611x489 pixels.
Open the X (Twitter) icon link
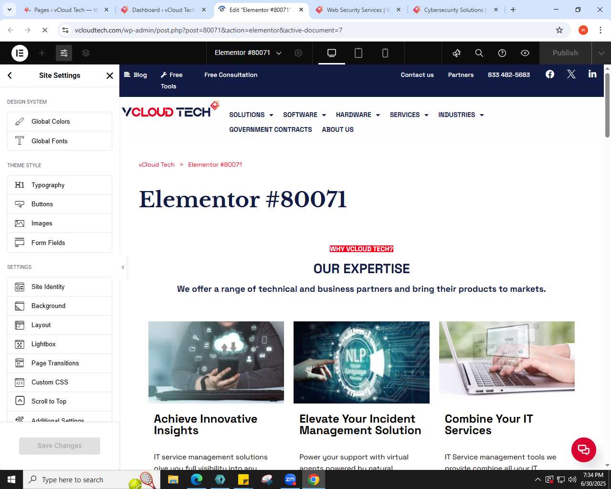point(571,74)
